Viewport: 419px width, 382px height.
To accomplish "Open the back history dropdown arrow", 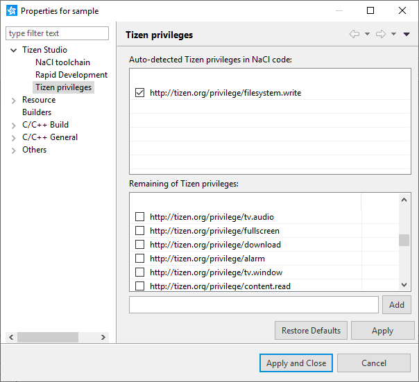I will 367,35.
